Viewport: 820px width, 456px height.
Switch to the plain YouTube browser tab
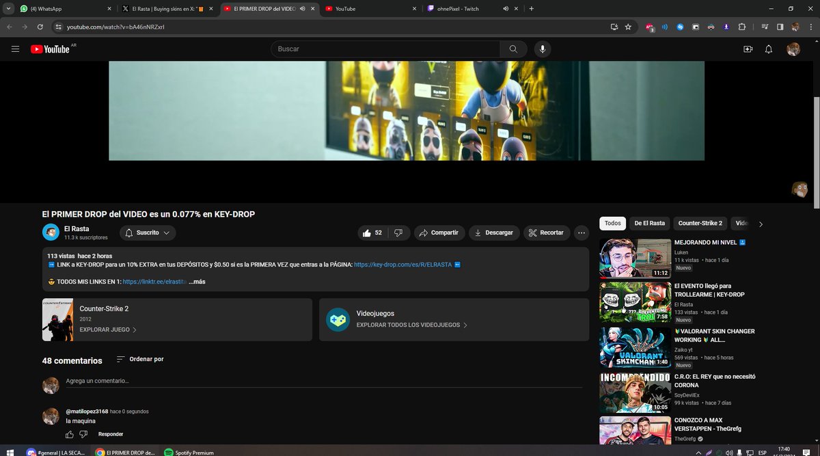[x=370, y=9]
